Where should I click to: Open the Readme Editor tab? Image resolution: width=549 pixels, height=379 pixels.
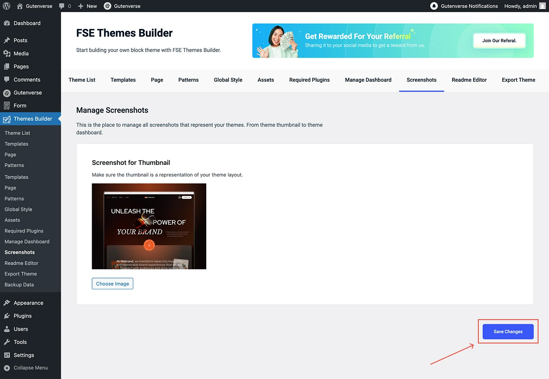[469, 80]
